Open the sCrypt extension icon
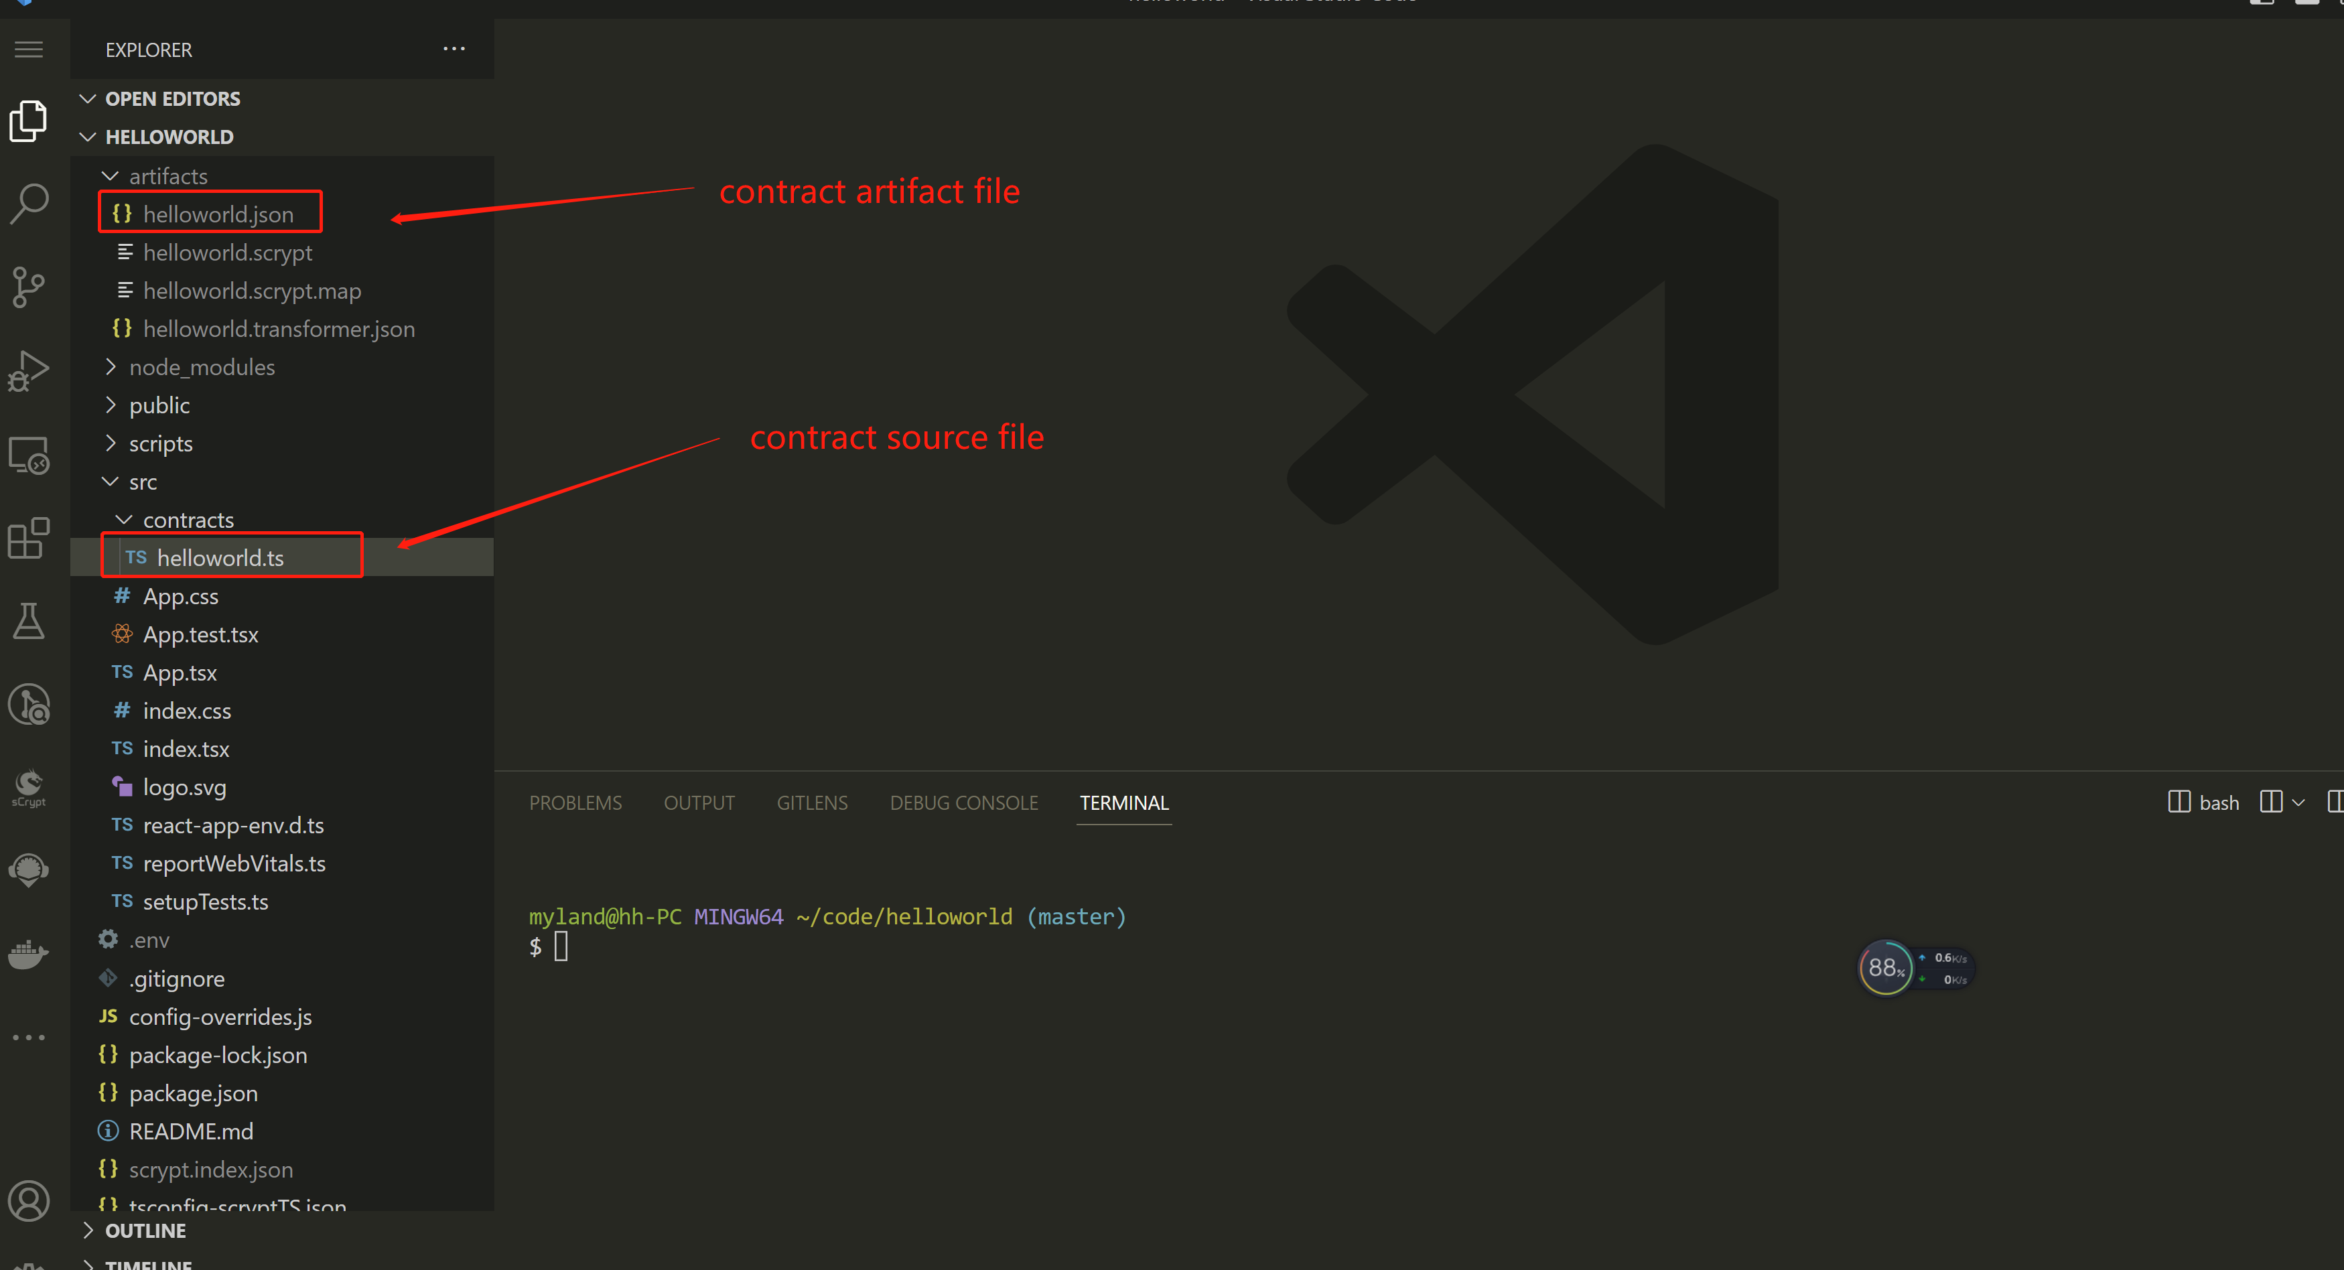Viewport: 2344px width, 1270px height. coord(29,788)
